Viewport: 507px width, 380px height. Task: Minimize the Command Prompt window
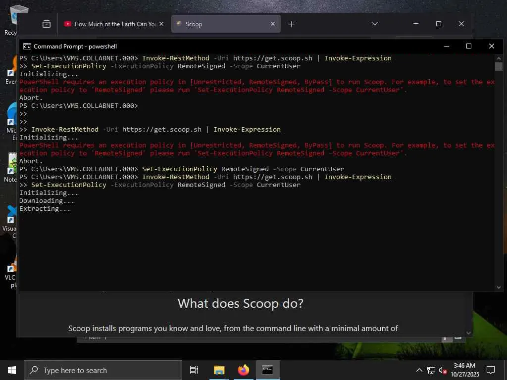click(x=447, y=46)
